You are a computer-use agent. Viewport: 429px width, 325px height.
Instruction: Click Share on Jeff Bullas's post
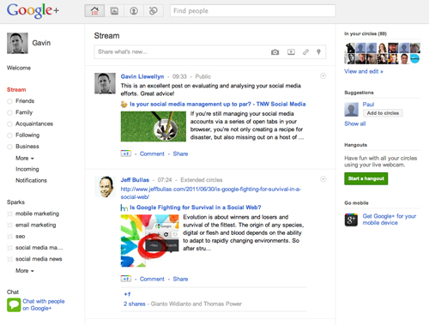click(180, 279)
